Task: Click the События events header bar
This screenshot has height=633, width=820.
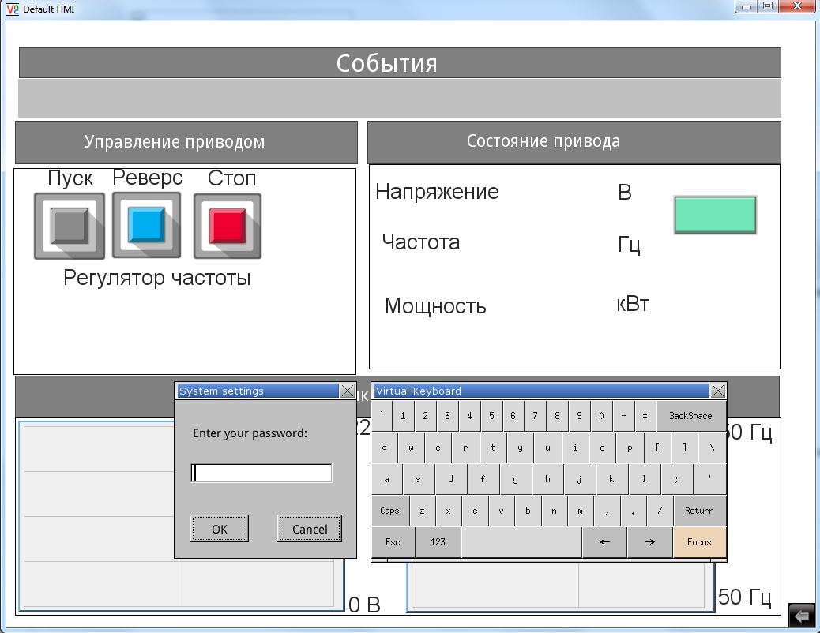Action: click(400, 63)
